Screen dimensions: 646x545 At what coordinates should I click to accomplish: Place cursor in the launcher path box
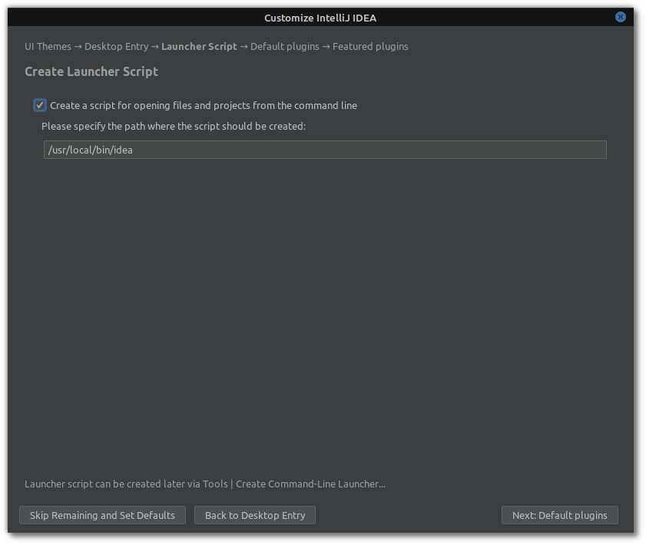324,150
